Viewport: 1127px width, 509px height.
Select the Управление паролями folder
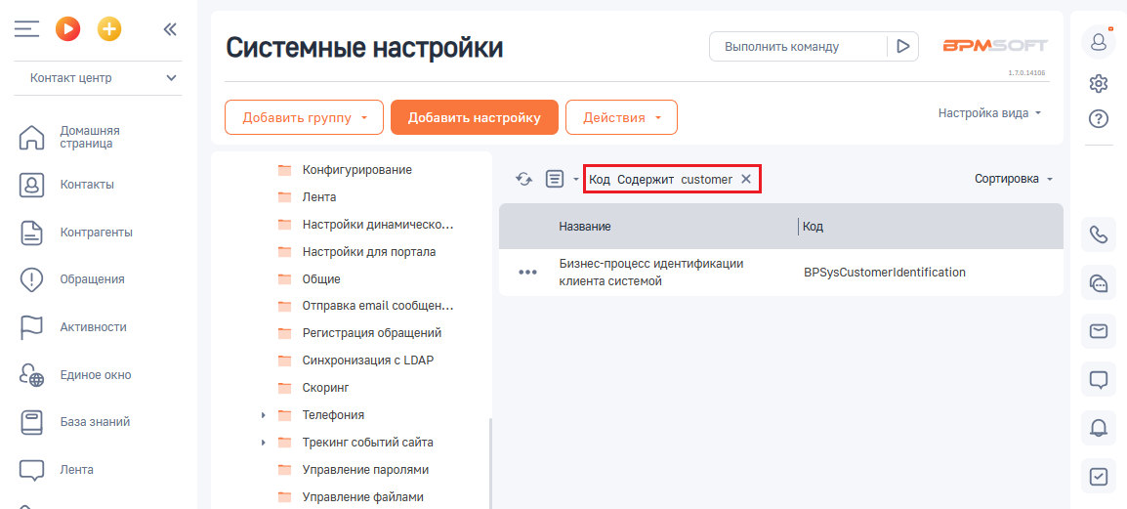point(365,470)
